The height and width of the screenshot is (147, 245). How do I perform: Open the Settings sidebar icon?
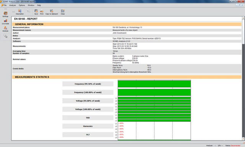coord(5,14)
